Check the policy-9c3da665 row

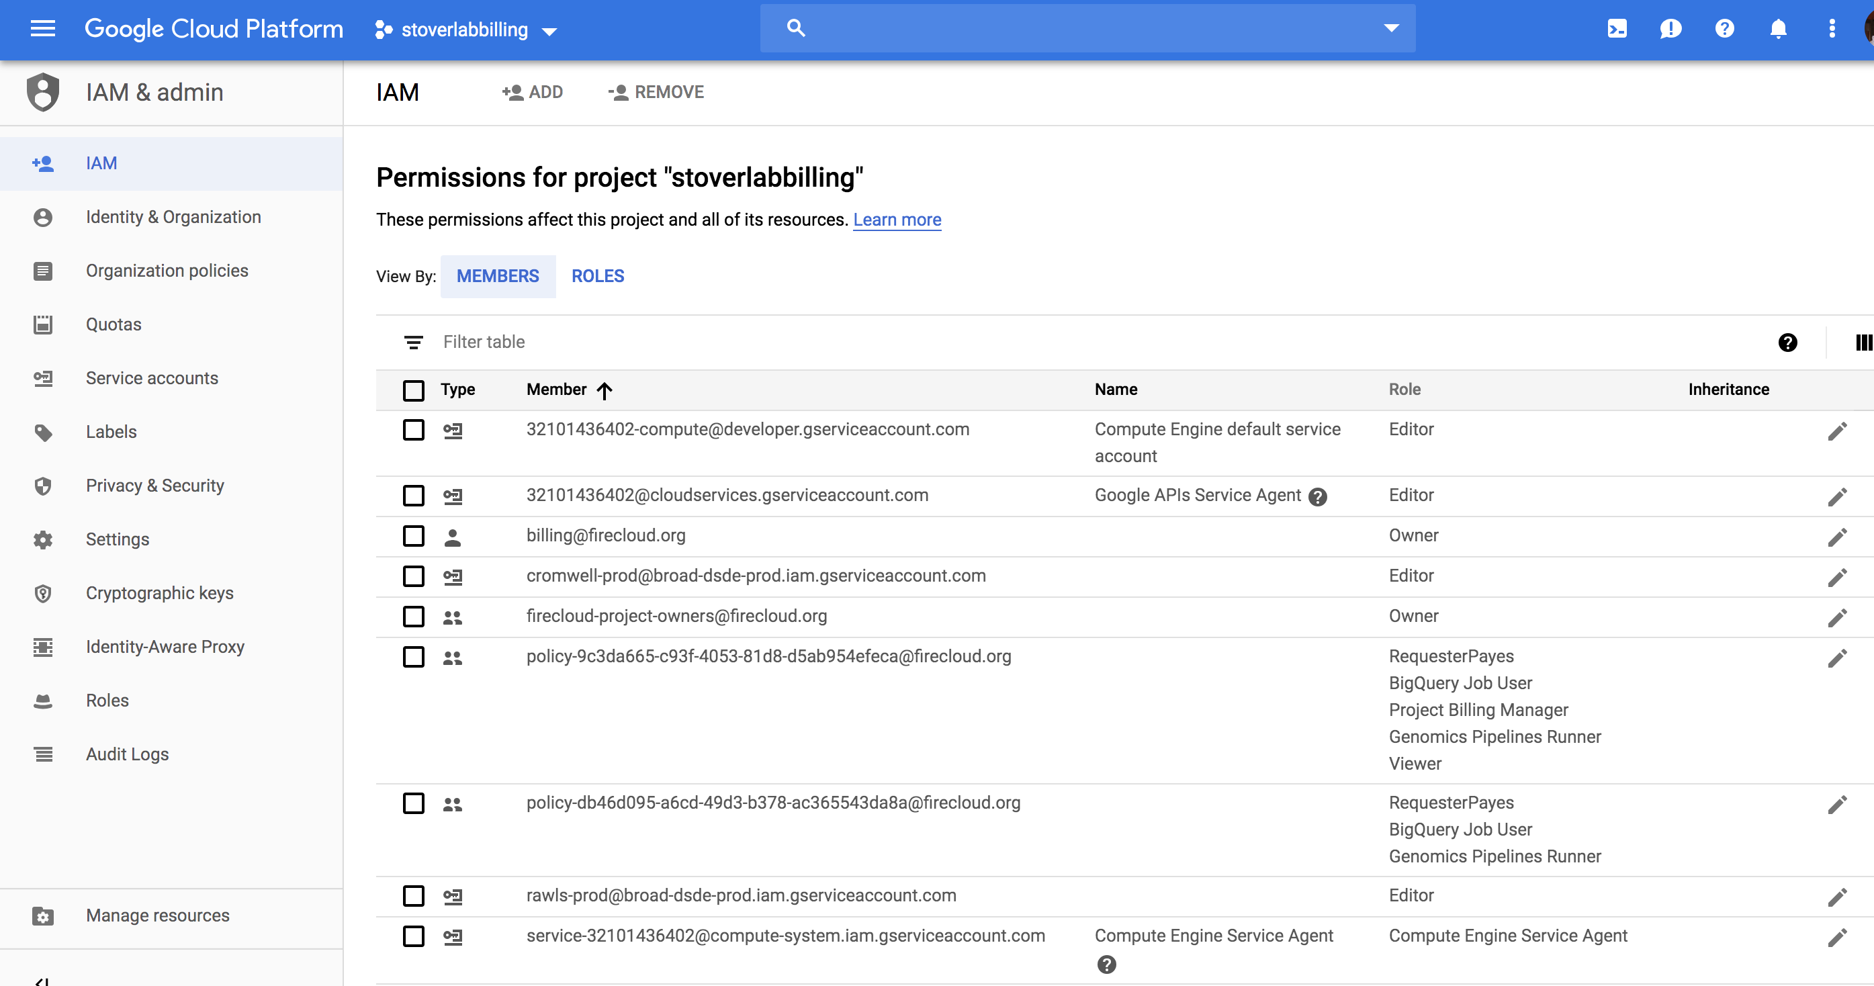tap(413, 656)
